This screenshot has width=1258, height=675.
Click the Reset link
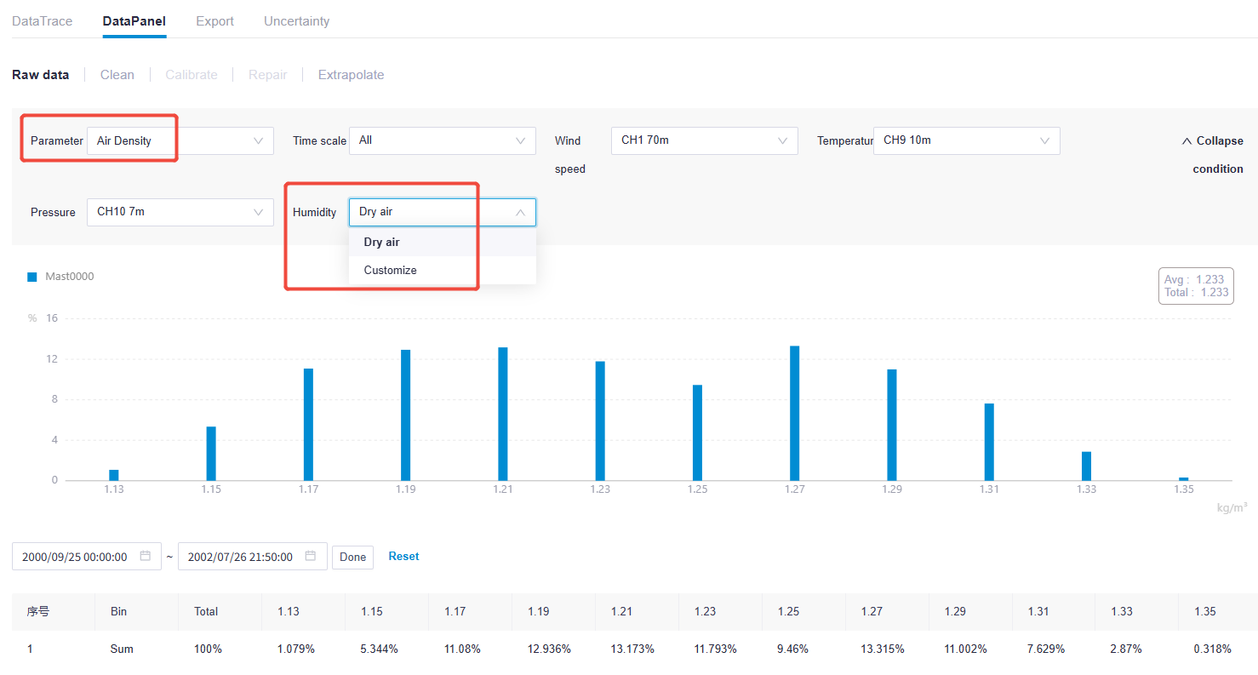[403, 557]
